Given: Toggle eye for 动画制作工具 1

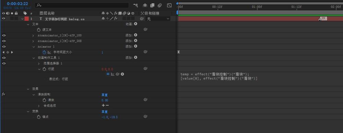Looking at the screenshot, I should pyautogui.click(x=3, y=58).
